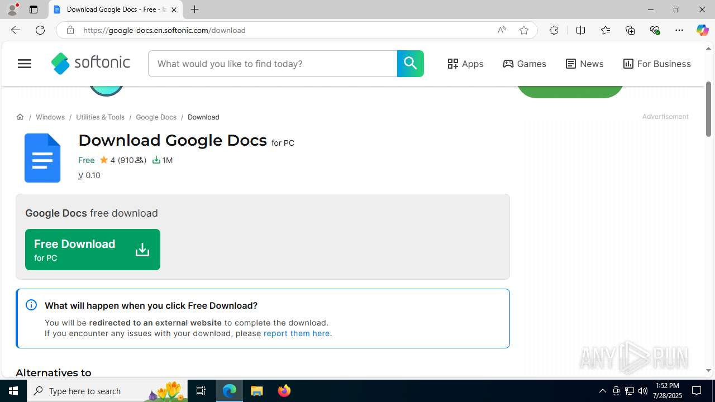Screen dimensions: 715x402
Task: Click the Softonic logo
Action: point(90,64)
